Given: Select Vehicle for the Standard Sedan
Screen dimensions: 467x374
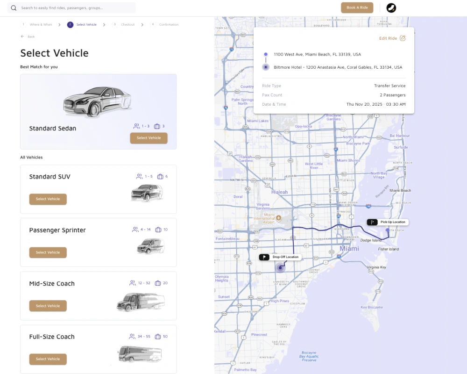Looking at the screenshot, I should click(149, 138).
